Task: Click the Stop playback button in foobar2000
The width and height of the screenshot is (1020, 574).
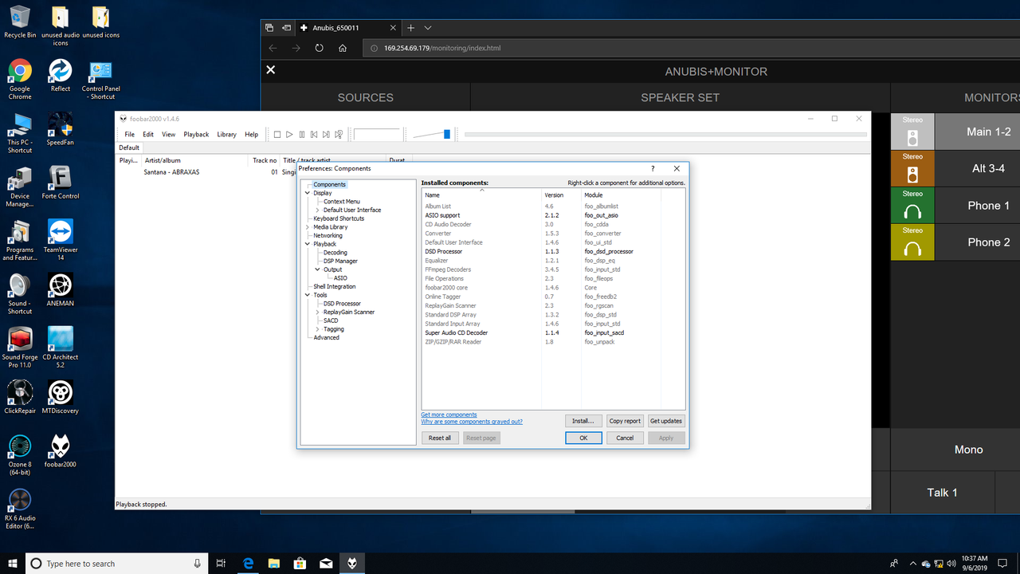Action: coord(277,135)
